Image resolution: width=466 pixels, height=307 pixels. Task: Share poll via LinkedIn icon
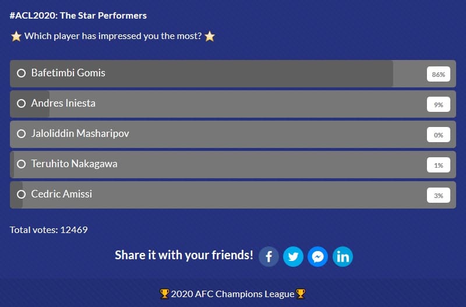click(343, 256)
